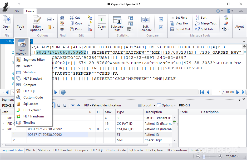247x160 pixels.
Task: Click the horizontal scrollbar in segment table
Action: [76, 145]
